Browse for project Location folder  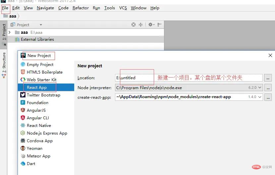[x=268, y=78]
